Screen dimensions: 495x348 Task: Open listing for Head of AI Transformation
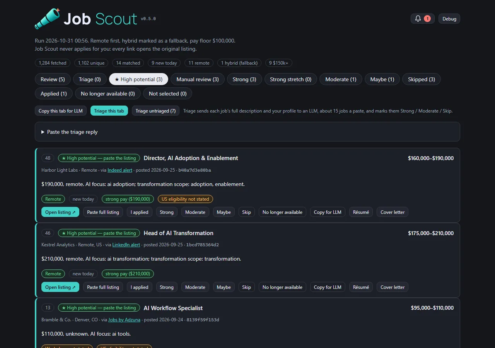pyautogui.click(x=60, y=287)
